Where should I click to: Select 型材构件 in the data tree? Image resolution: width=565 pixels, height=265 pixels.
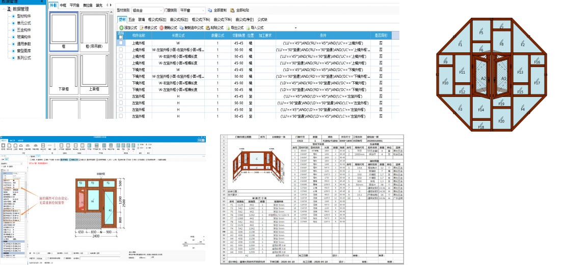24,16
